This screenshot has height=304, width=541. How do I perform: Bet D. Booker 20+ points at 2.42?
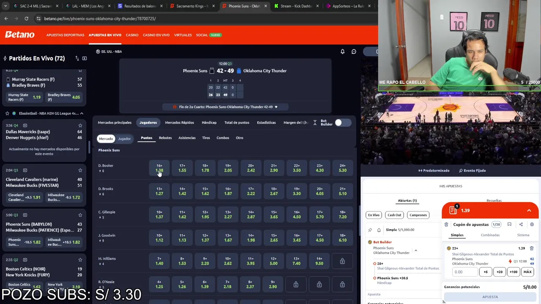click(251, 168)
